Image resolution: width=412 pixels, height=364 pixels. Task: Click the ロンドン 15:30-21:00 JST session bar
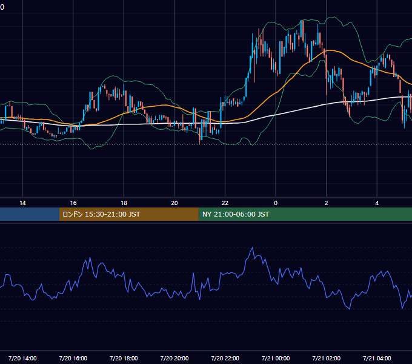(128, 214)
